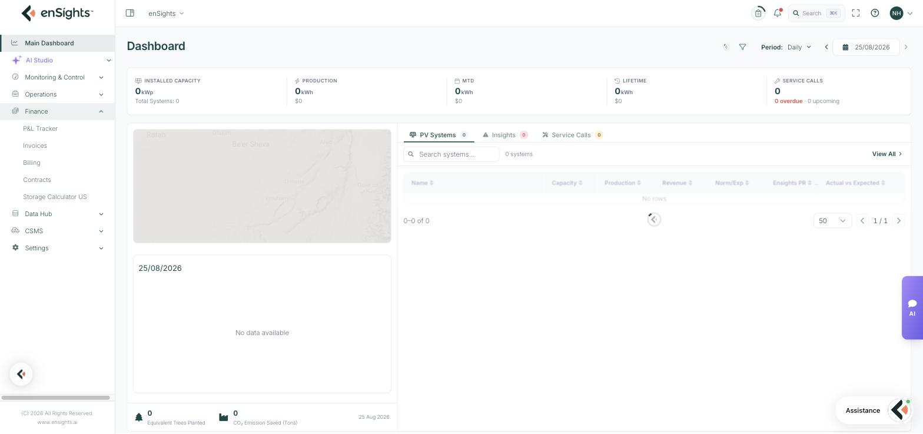Viewport: 923px width, 434px height.
Task: Click the map thumbnail
Action: [x=262, y=186]
